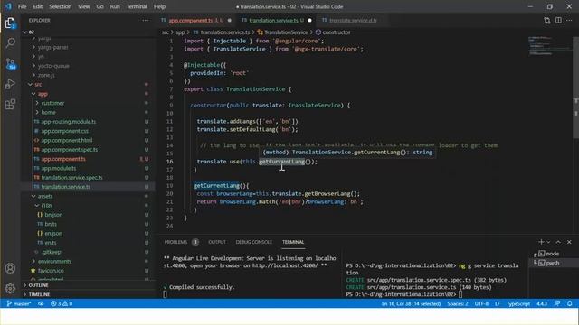Click the feedback icon in status bar
This screenshot has width=579, height=325.
pos(557,303)
